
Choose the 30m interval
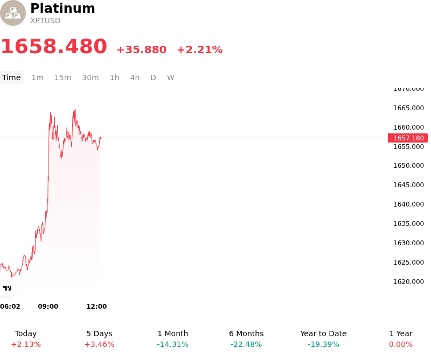[91, 77]
